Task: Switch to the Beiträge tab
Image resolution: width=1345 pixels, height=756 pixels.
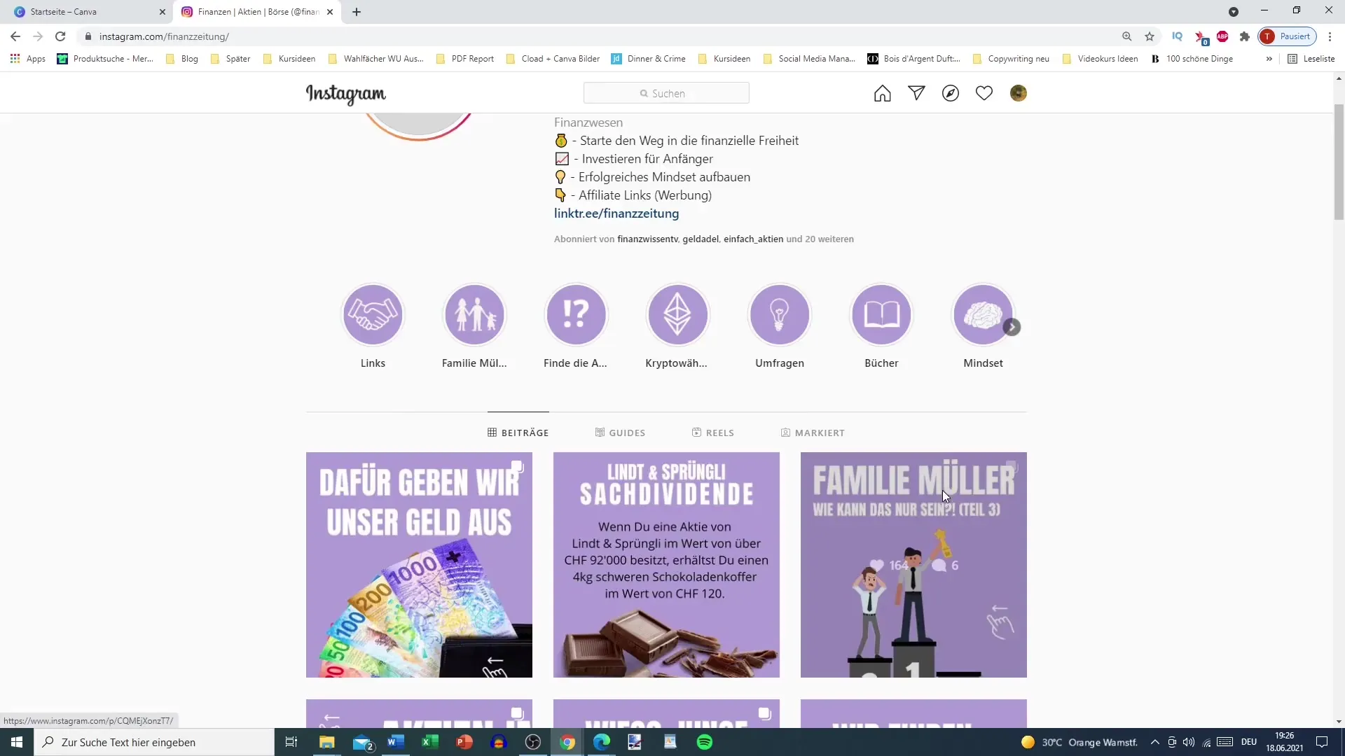Action: [x=518, y=433]
